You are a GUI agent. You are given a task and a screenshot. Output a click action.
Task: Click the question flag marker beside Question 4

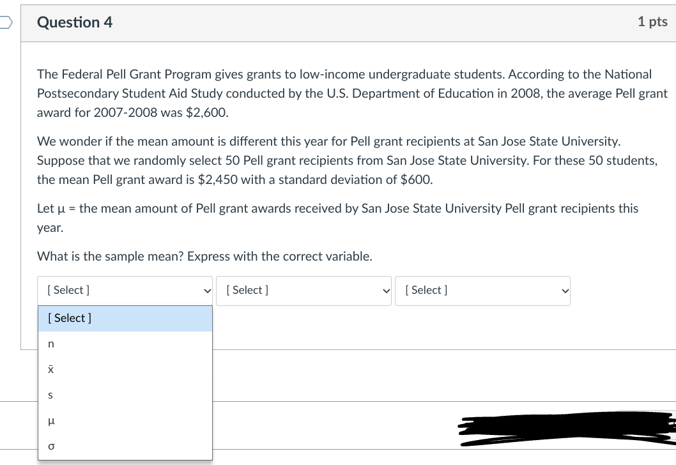3,21
